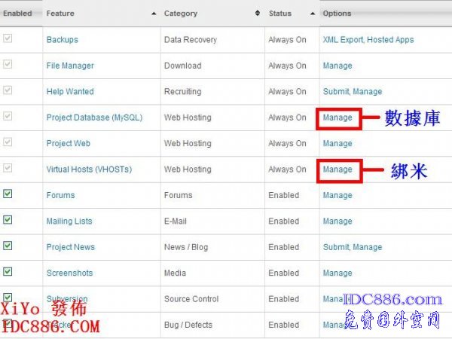Disable the Project News checkbox
The width and height of the screenshot is (452, 339).
(x=8, y=246)
